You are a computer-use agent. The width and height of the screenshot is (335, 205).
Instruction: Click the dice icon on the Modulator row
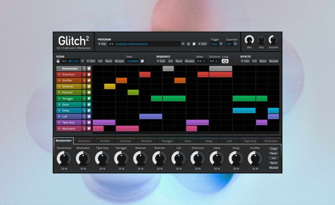tap(89, 128)
